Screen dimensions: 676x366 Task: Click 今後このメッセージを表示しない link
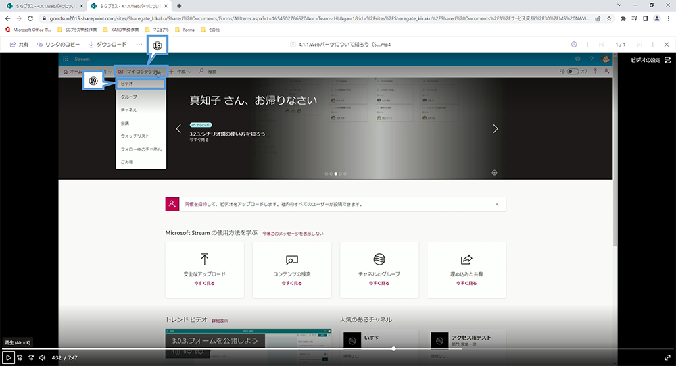pos(293,234)
